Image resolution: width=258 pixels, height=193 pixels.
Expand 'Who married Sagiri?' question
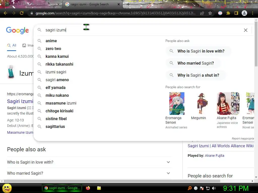coord(89,173)
